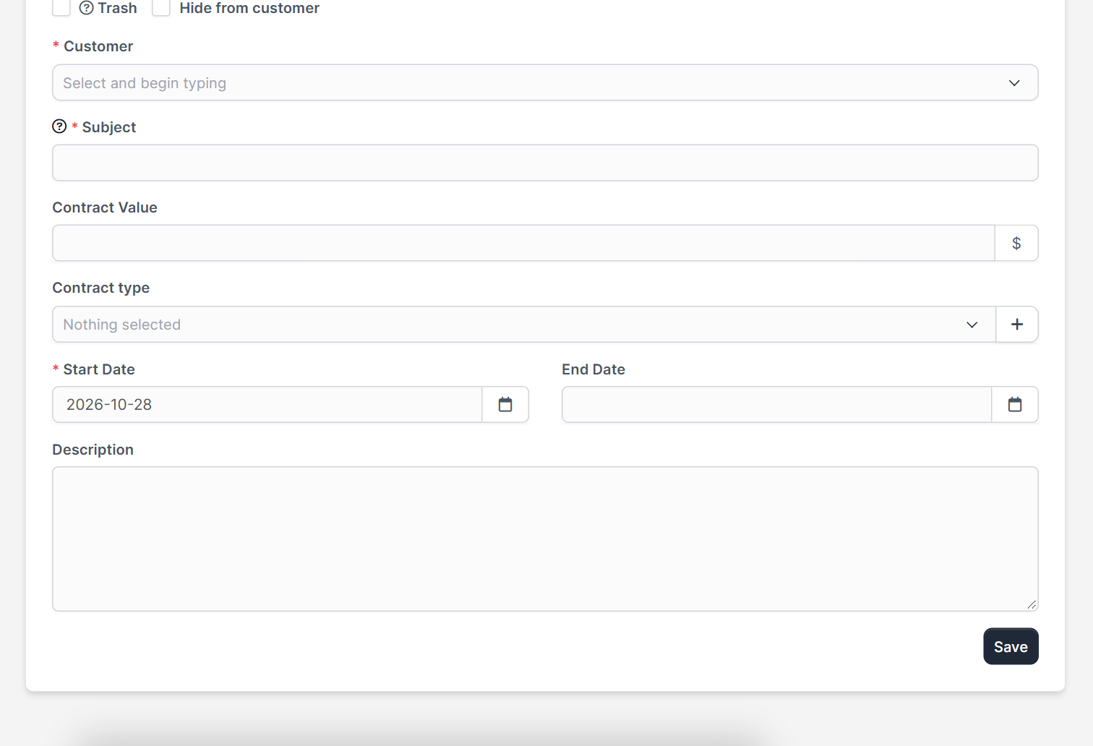Grab the Description textarea resize handle
This screenshot has width=1093, height=746.
coord(1032,604)
